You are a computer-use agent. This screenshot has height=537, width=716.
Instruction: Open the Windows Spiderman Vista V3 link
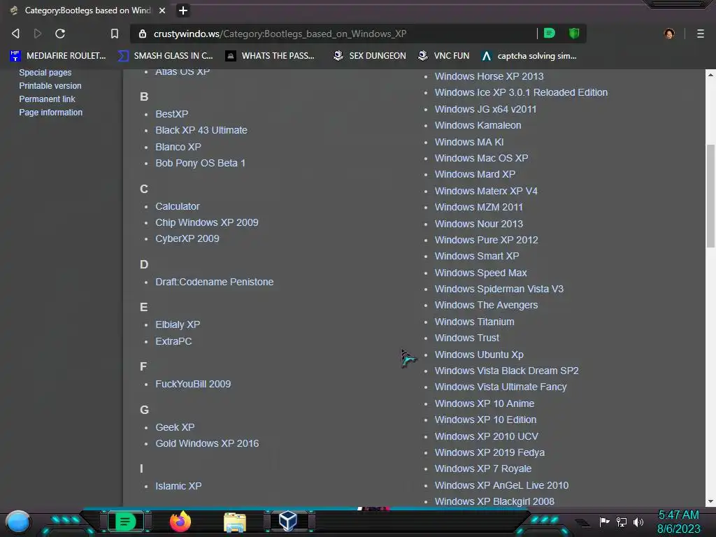pyautogui.click(x=499, y=289)
